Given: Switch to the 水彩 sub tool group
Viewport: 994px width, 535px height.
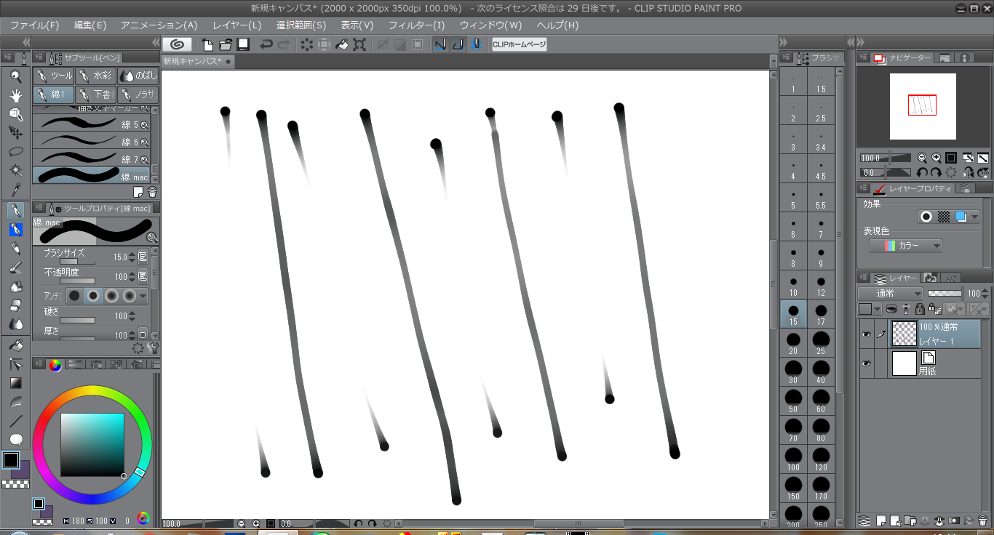Looking at the screenshot, I should click(95, 75).
